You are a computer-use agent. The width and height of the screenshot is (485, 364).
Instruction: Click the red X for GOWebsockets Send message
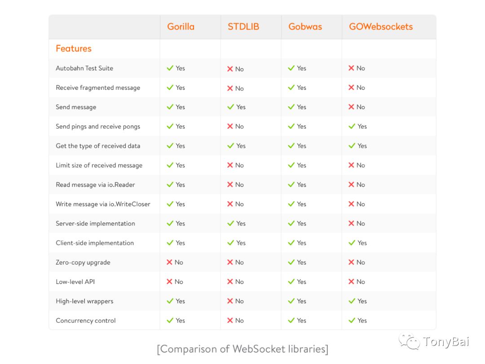coord(351,107)
